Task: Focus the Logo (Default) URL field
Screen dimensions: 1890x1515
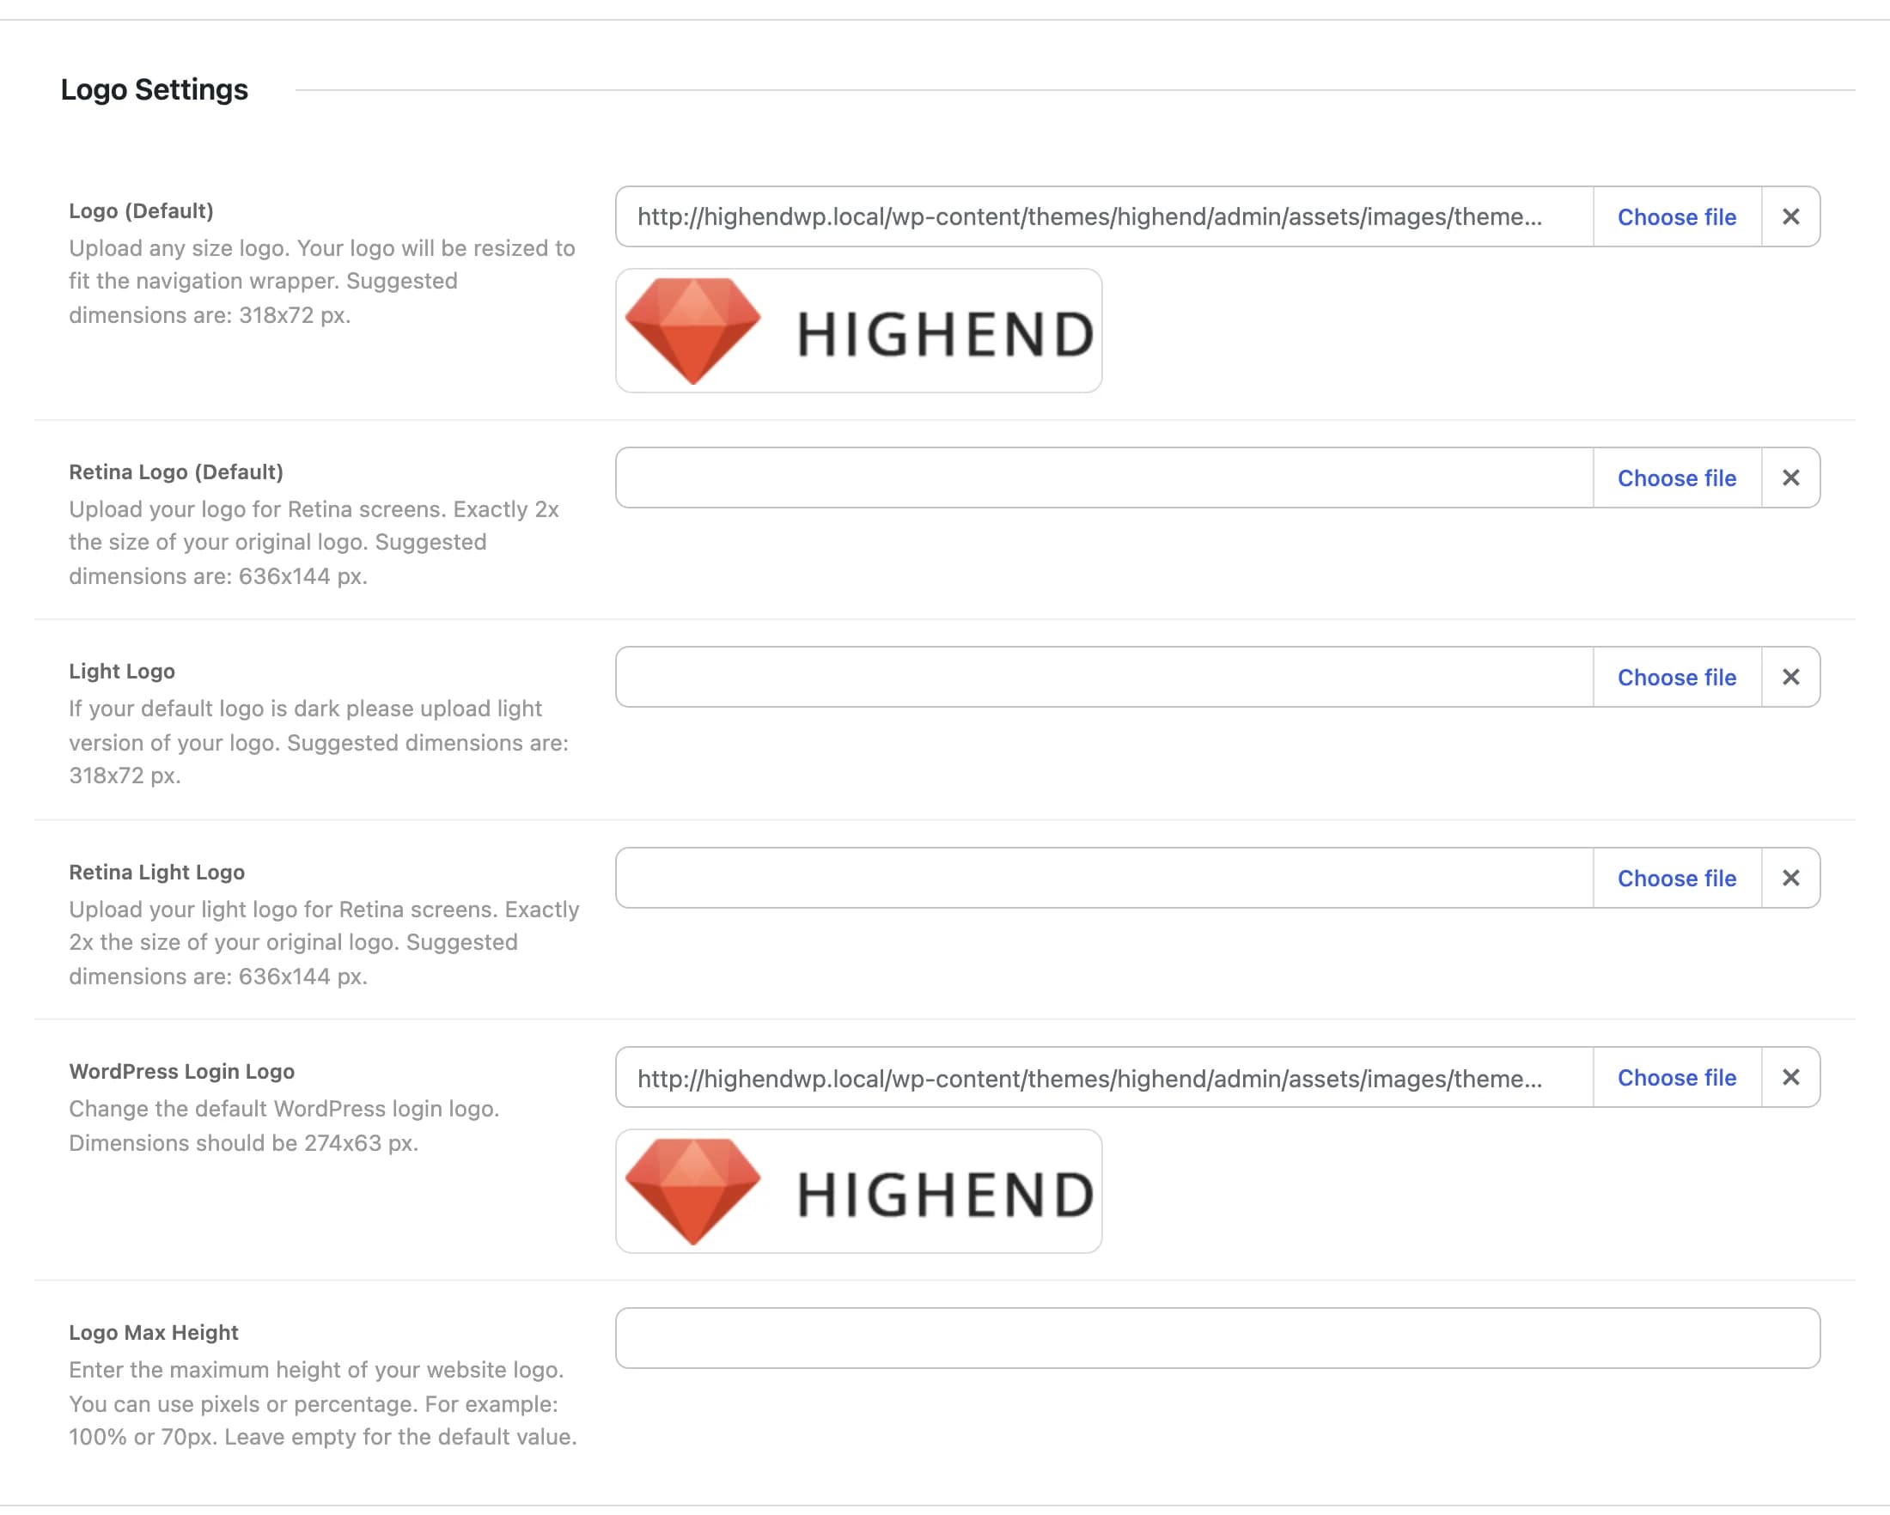Action: pyautogui.click(x=1104, y=216)
